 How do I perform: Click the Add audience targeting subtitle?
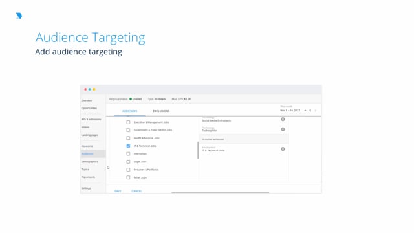(x=79, y=52)
